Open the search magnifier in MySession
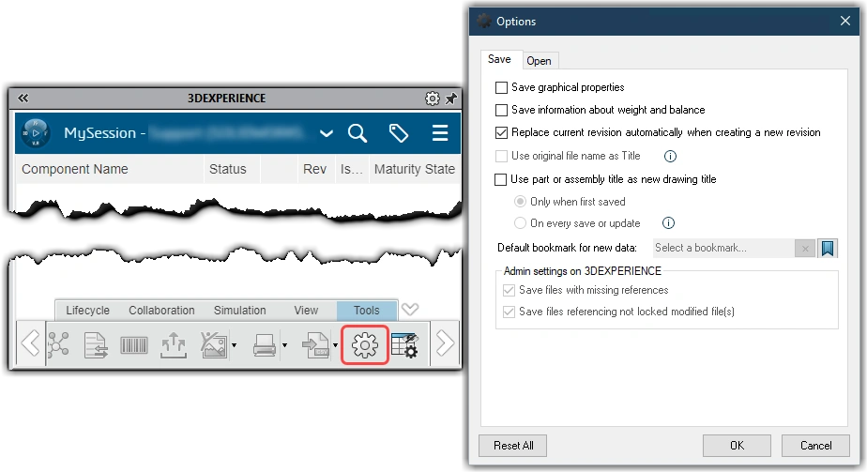 click(x=357, y=133)
